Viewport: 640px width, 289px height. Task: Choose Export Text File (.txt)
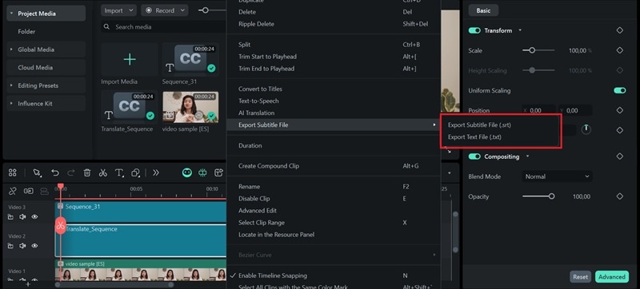[x=474, y=137]
